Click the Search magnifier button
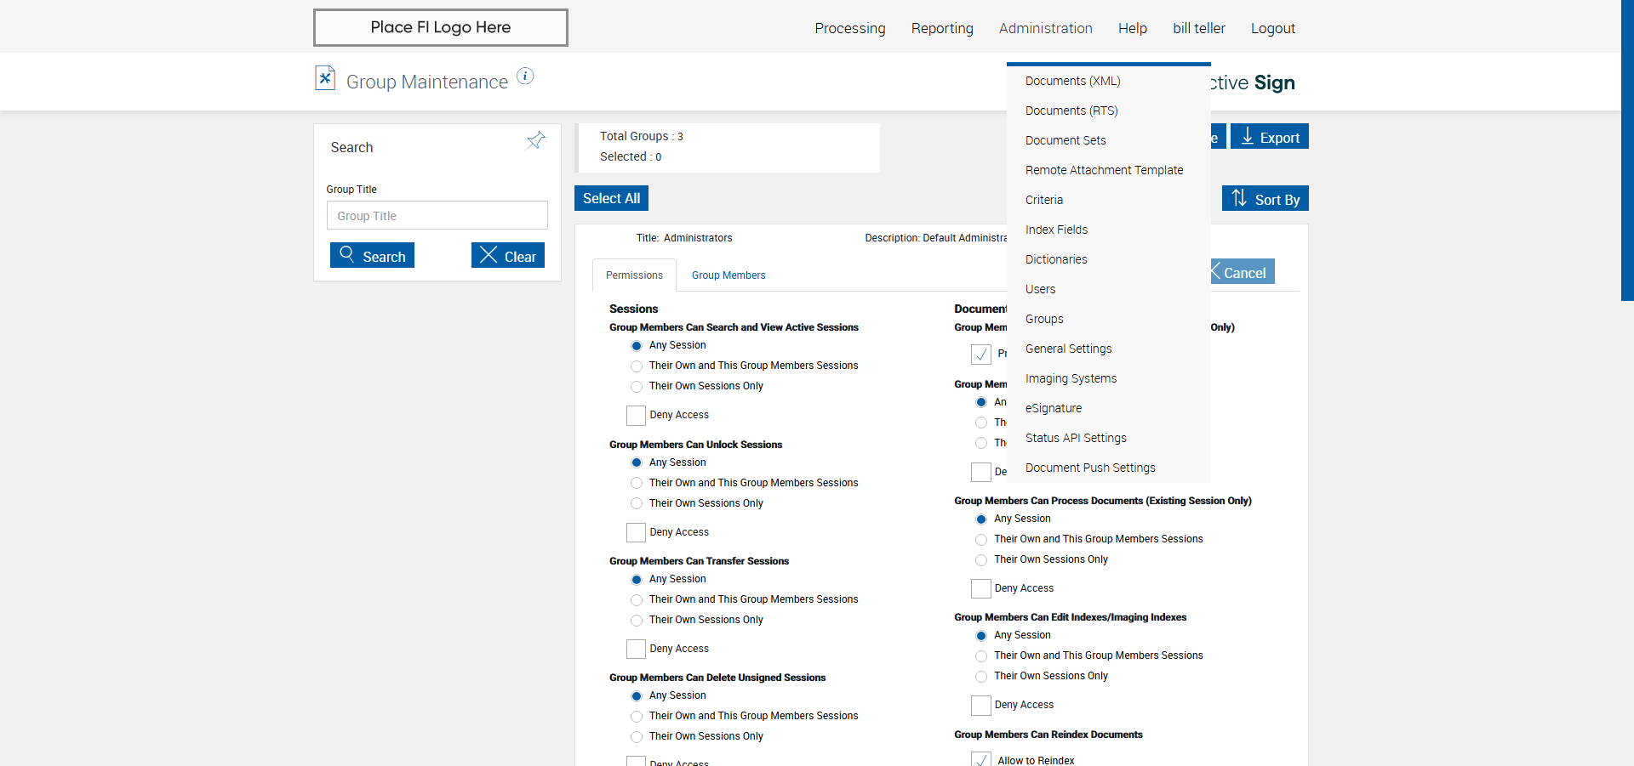Image resolution: width=1634 pixels, height=766 pixels. (x=372, y=256)
